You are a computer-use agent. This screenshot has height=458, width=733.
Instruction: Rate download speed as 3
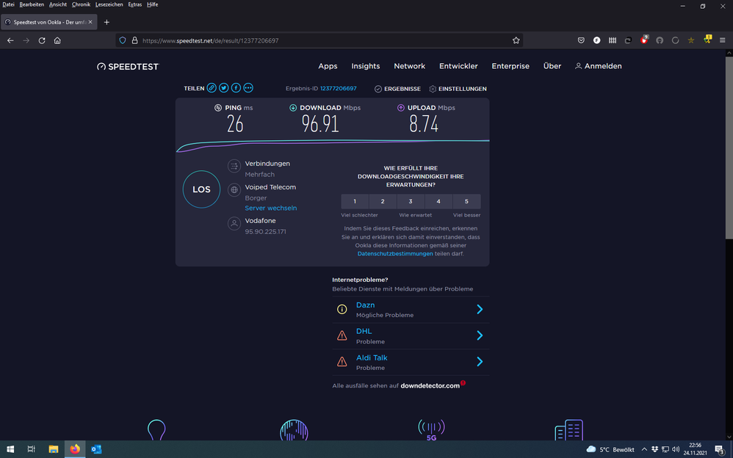tap(411, 201)
